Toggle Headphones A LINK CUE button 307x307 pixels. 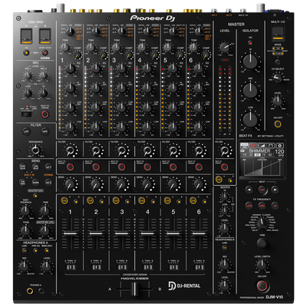point(25,250)
